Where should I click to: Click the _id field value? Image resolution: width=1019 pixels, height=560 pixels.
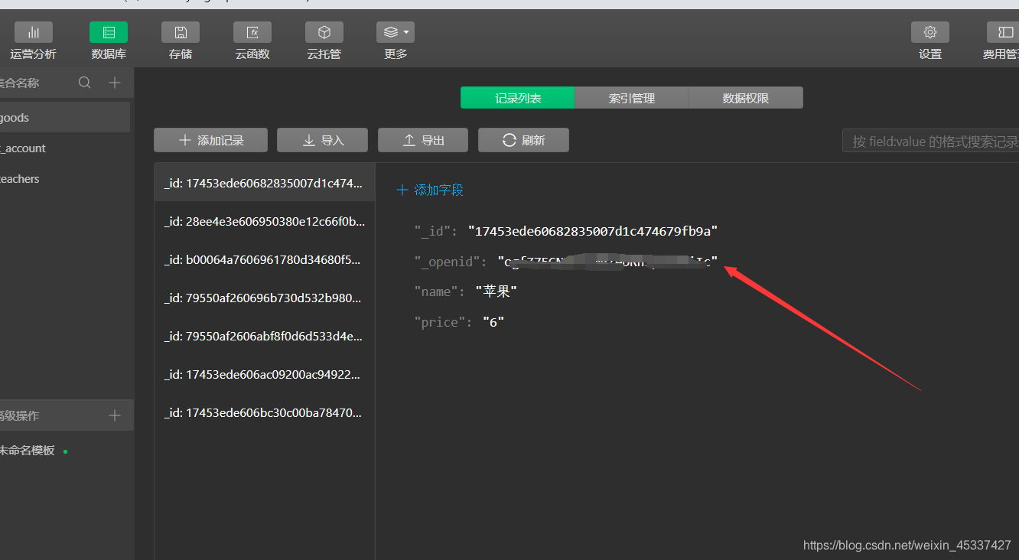[593, 231]
